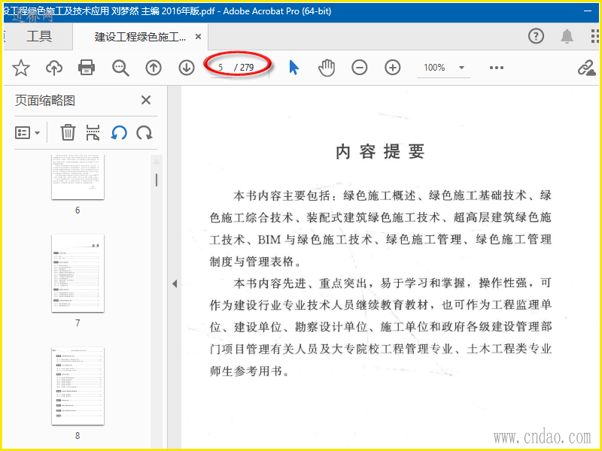602x451 pixels.
Task: Open the zoom level dropdown
Action: (x=461, y=68)
